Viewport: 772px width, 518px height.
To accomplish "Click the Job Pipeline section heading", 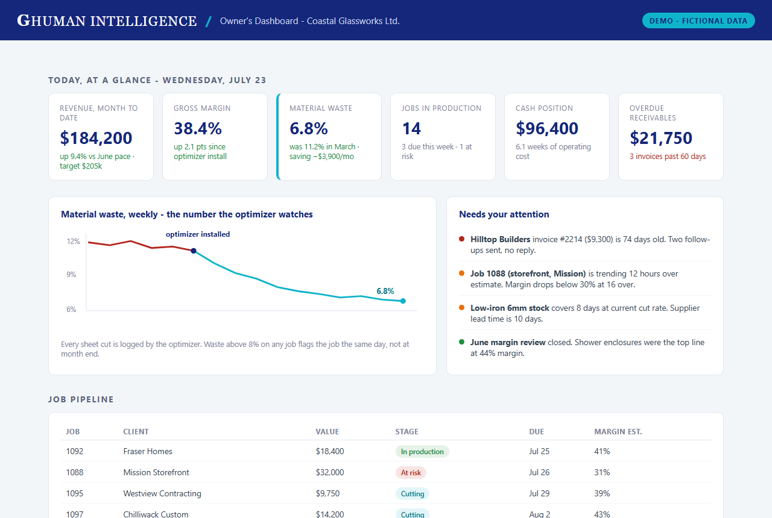I will 81,399.
